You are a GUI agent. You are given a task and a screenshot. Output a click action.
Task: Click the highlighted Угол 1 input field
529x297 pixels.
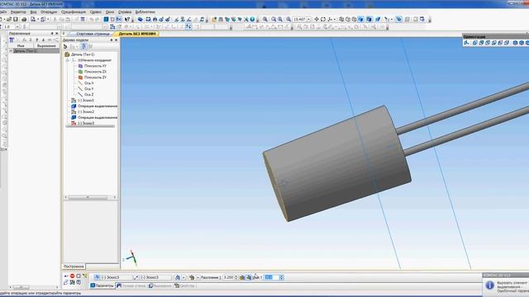click(x=271, y=277)
